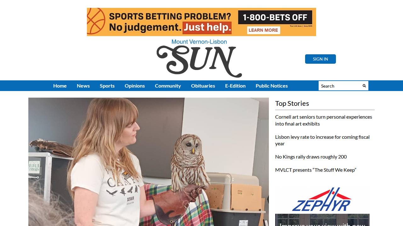Viewport: 403px width, 226px height.
Task: Open the Mount Vernon-Lisbon Sun logo
Action: [x=199, y=58]
